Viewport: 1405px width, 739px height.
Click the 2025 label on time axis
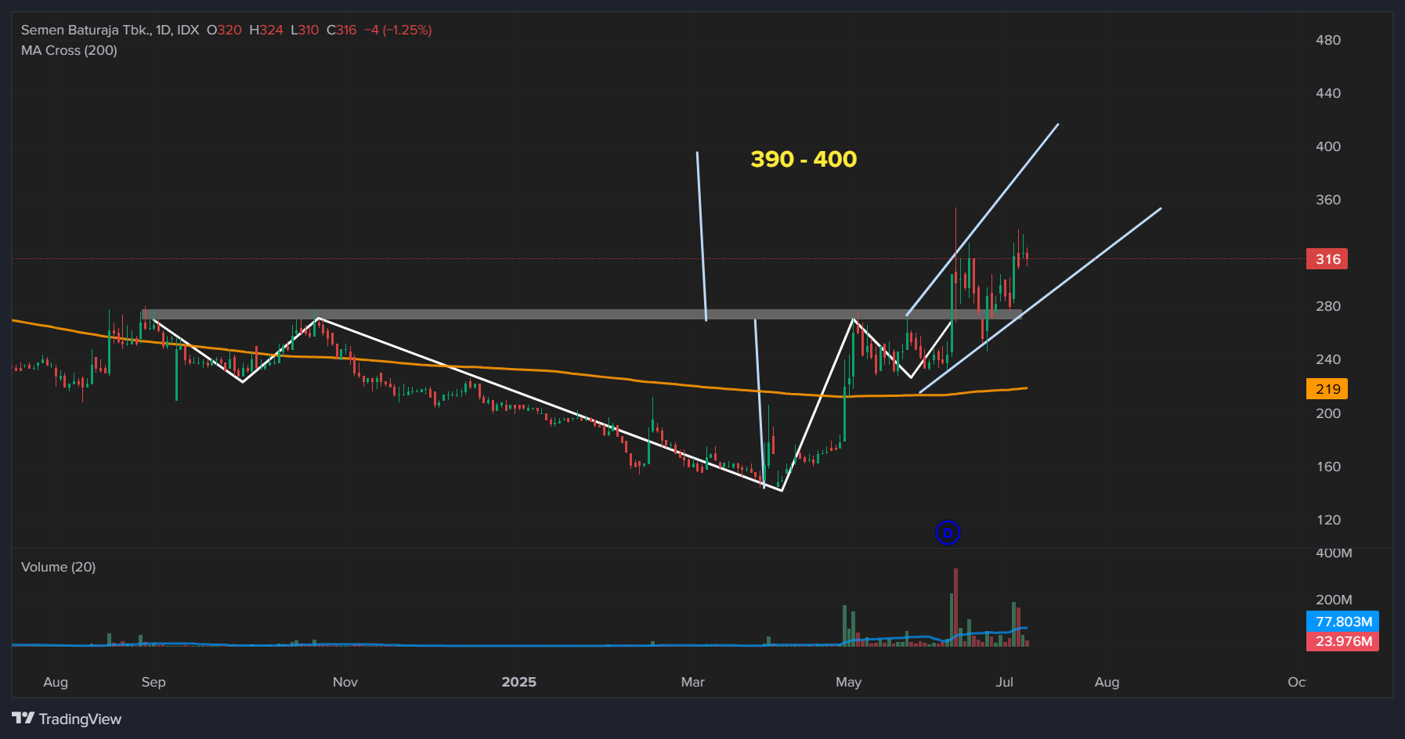point(518,682)
